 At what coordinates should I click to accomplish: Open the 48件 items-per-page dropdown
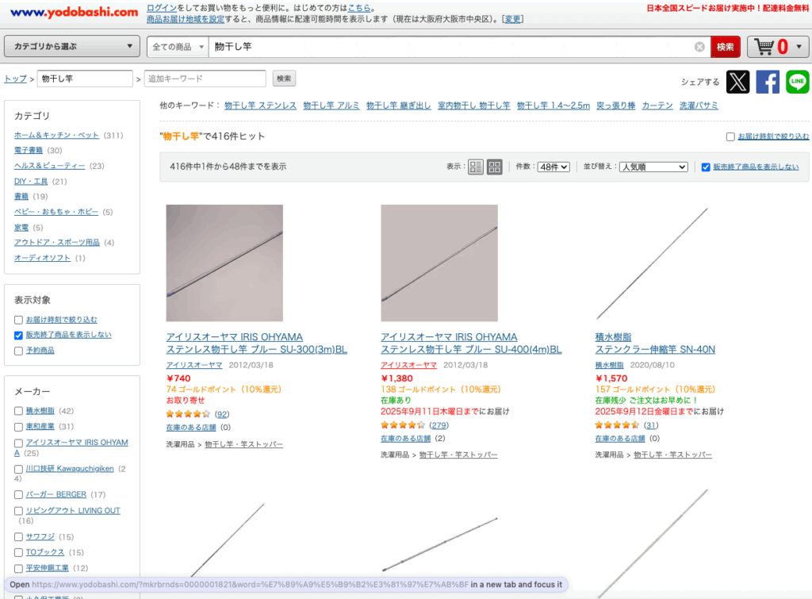(x=553, y=167)
